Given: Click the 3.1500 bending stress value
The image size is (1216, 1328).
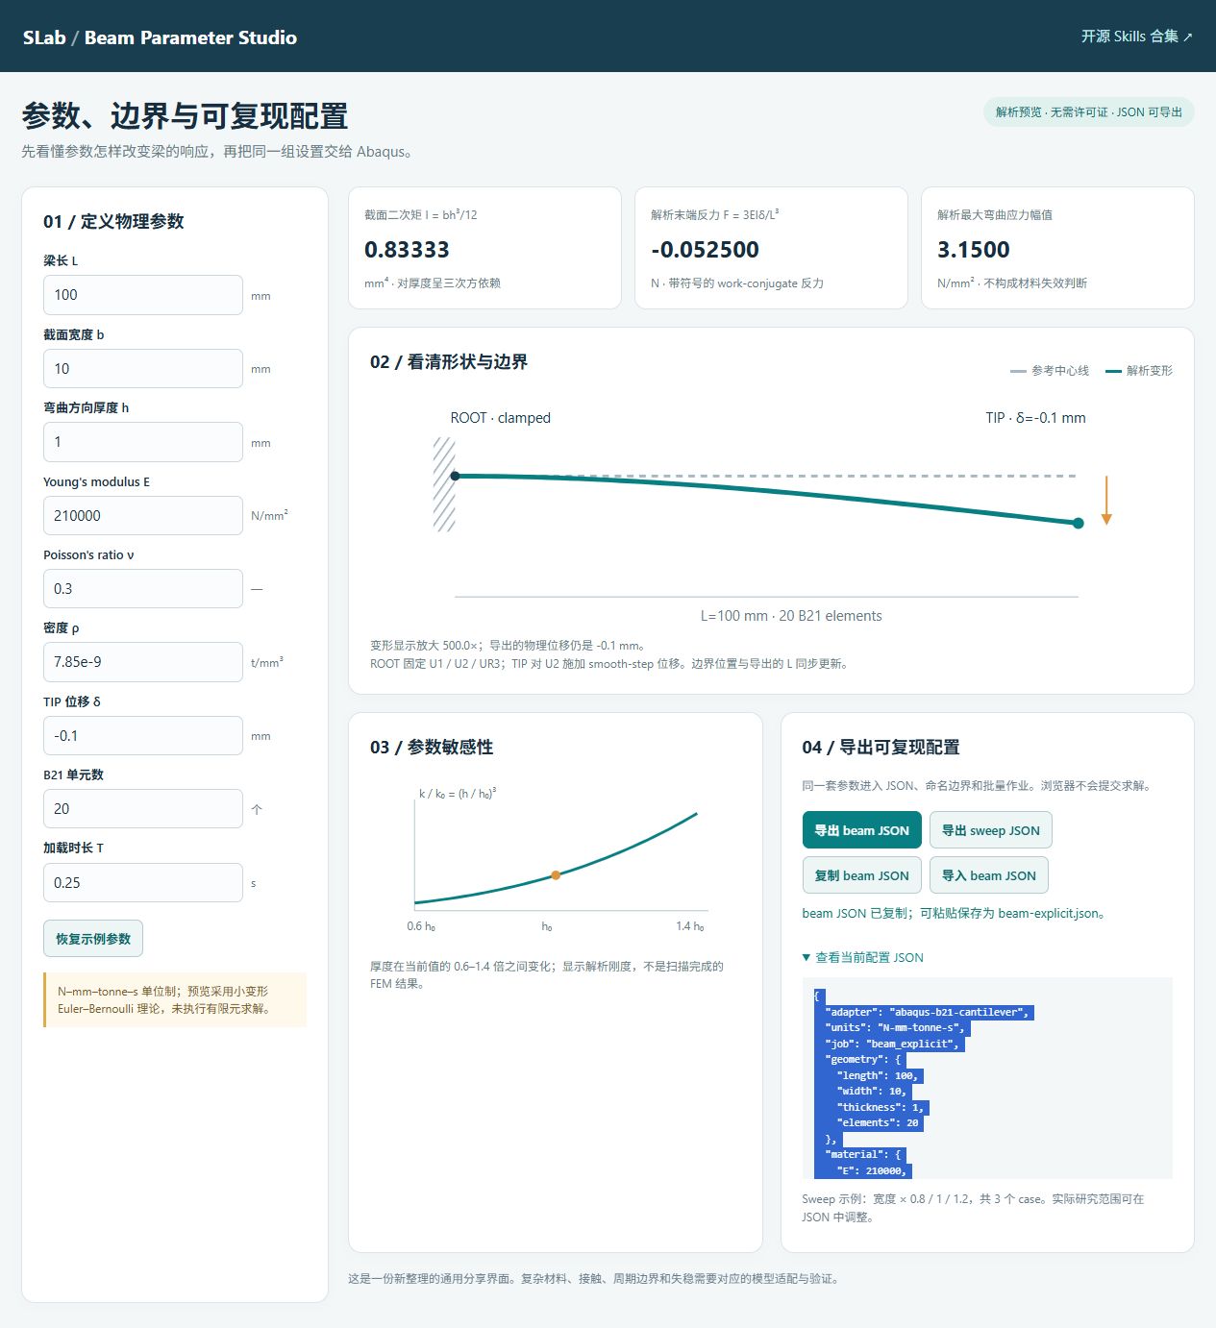Looking at the screenshot, I should click(x=973, y=250).
